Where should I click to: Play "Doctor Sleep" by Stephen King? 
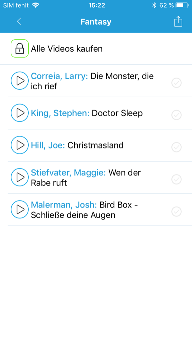point(20,113)
